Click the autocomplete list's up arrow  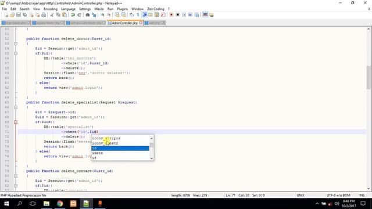coord(152,138)
